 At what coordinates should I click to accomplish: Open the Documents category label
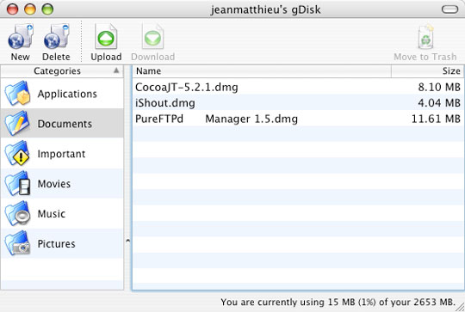click(65, 124)
